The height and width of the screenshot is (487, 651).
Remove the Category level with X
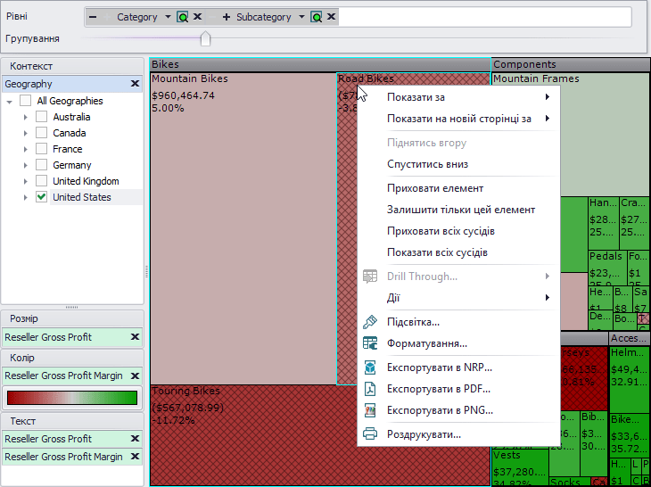[x=198, y=17]
